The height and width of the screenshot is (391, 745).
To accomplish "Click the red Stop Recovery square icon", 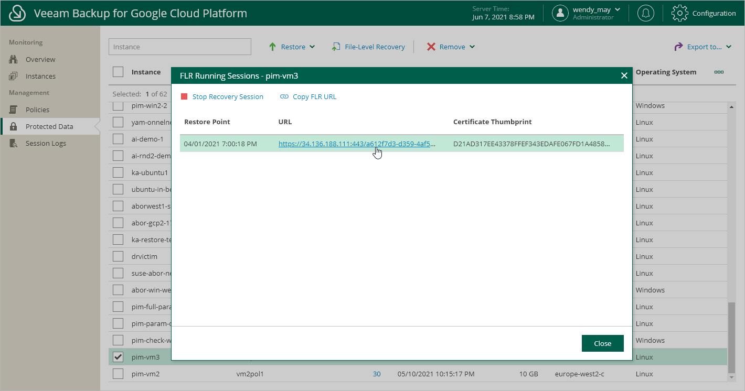I will (x=184, y=96).
